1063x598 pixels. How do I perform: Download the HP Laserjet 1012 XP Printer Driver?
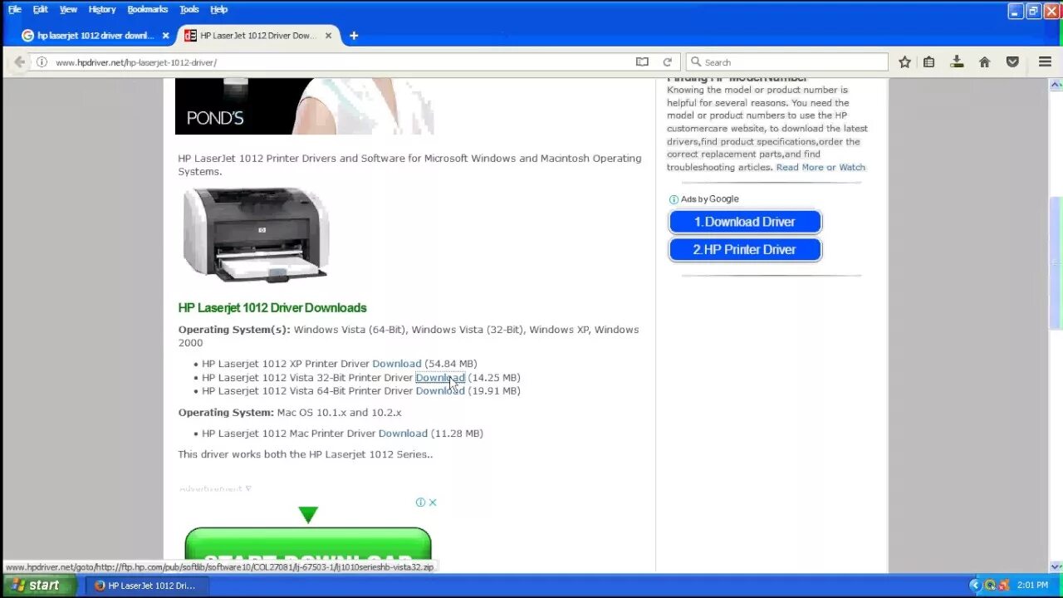point(396,364)
